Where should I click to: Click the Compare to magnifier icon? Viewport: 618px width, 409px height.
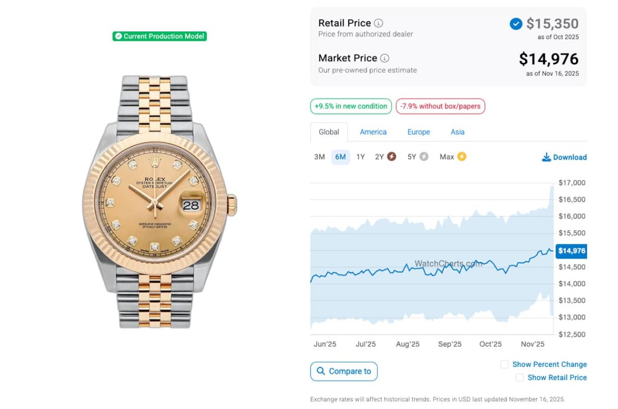click(321, 371)
